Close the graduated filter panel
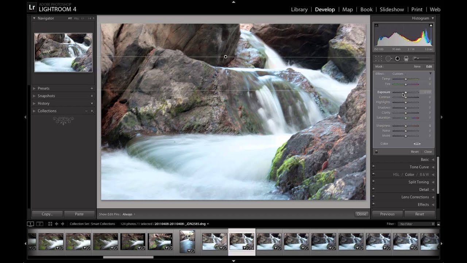This screenshot has height=263, width=467. [428, 152]
